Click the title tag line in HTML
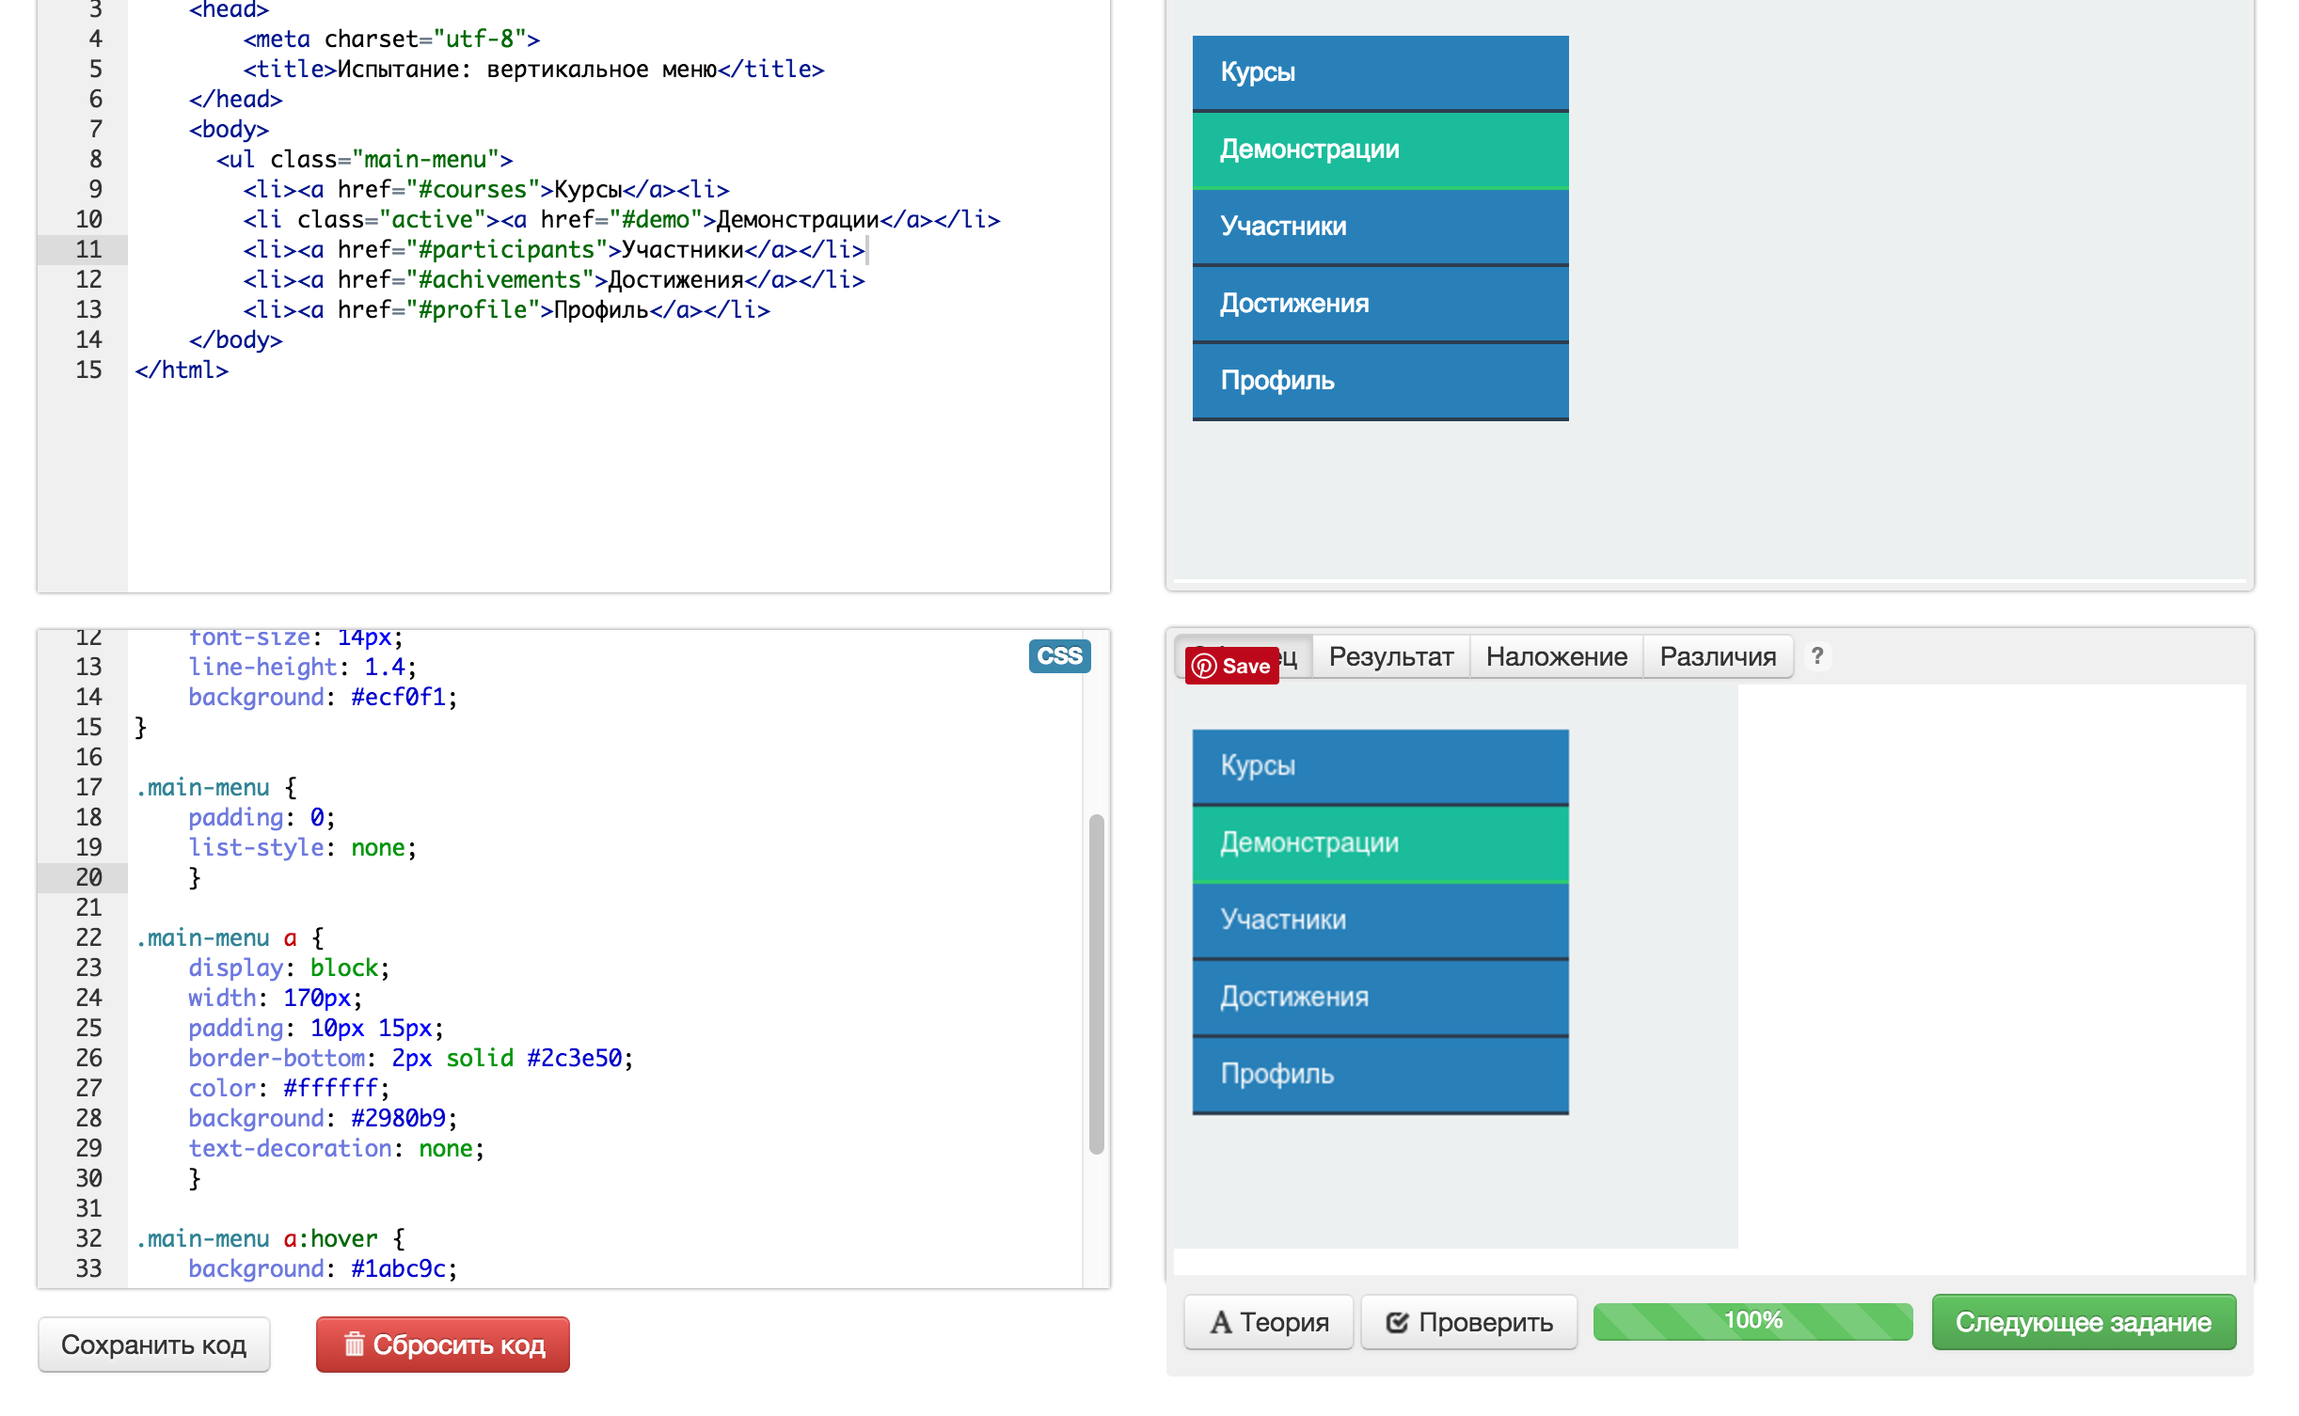The width and height of the screenshot is (2299, 1416). [x=533, y=69]
